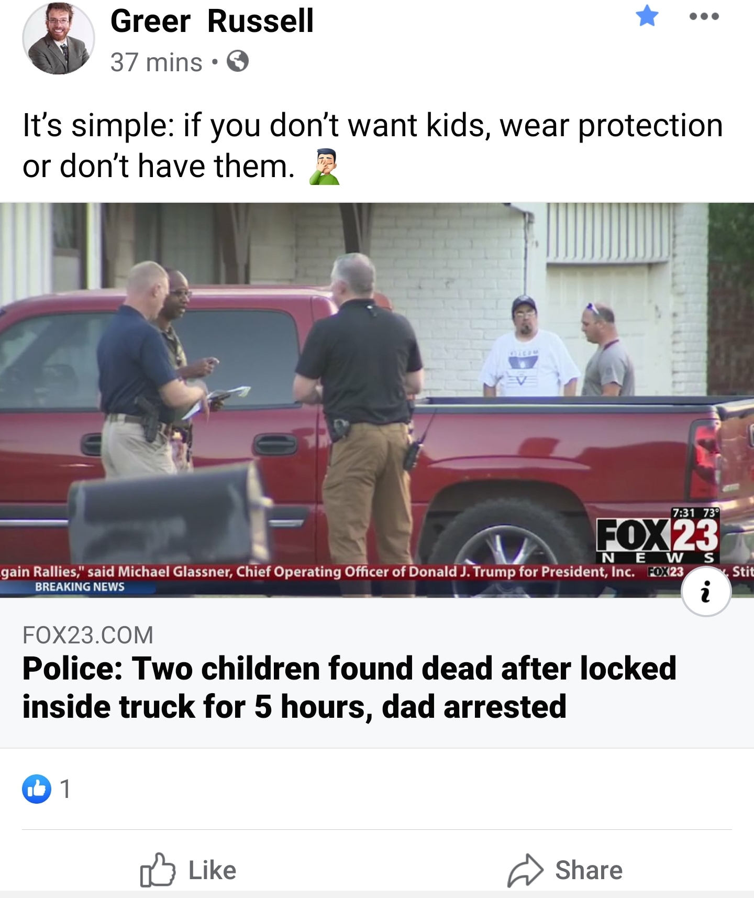Click the circular info icon on the image
The width and height of the screenshot is (754, 898).
tap(706, 592)
